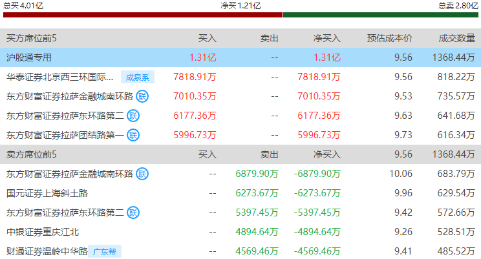Viewport: 481px width, 259px height.
Task: Open buy-side 东方财富证券拉萨金融城南环路 seat
Action: 70,96
